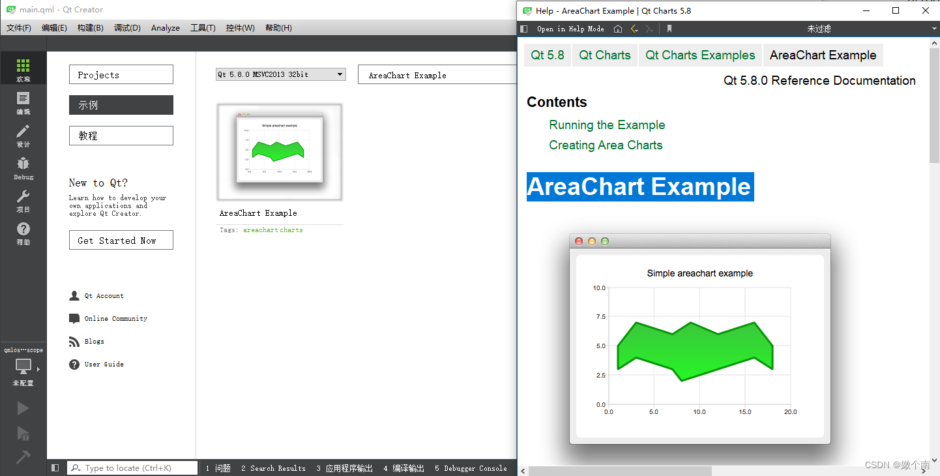The image size is (940, 476).
Task: Open 文件(F) menu
Action: (x=19, y=27)
